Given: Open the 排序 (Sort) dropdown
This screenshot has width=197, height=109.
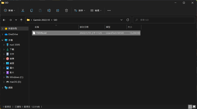Looking at the screenshot, I should (x=80, y=11).
